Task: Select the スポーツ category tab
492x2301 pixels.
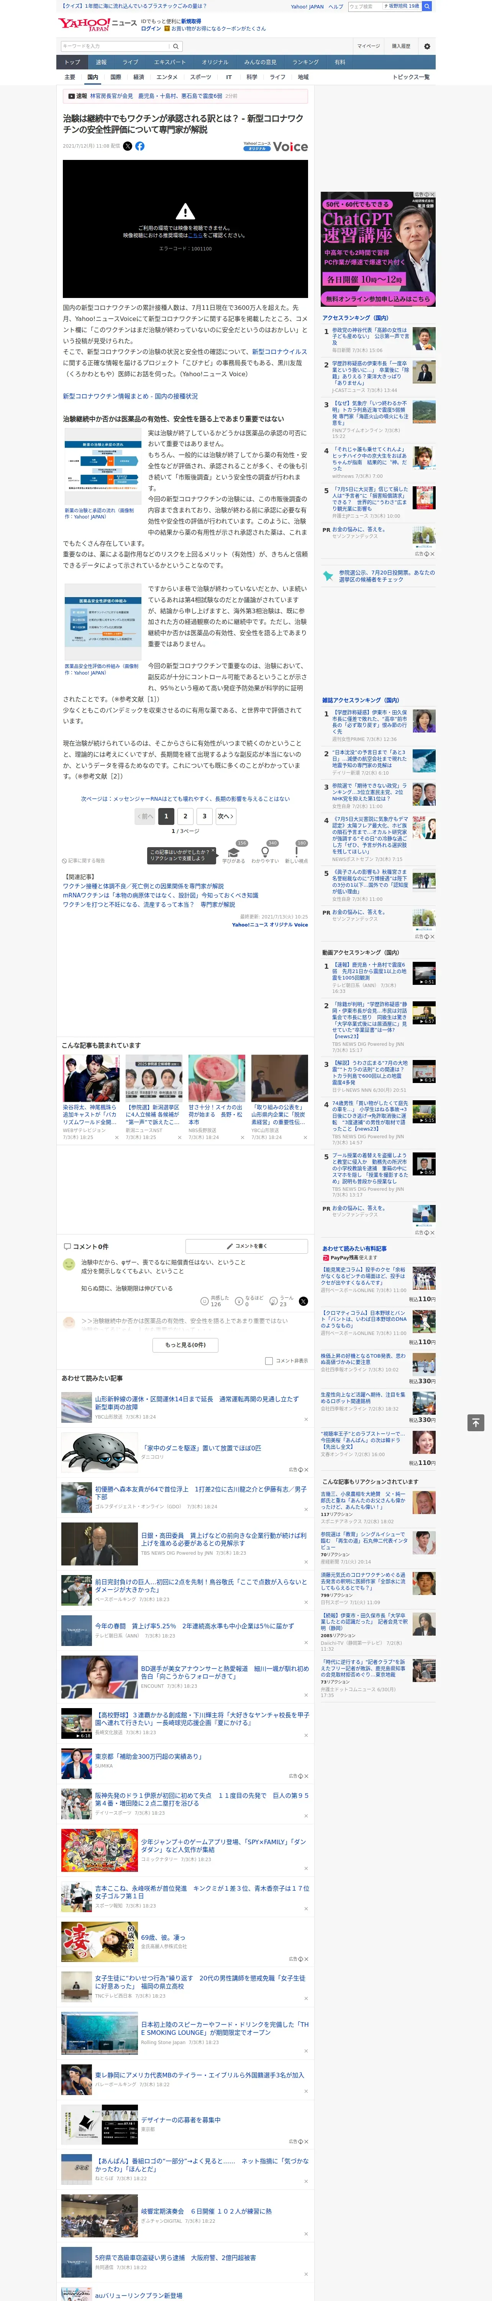Action: pyautogui.click(x=201, y=77)
